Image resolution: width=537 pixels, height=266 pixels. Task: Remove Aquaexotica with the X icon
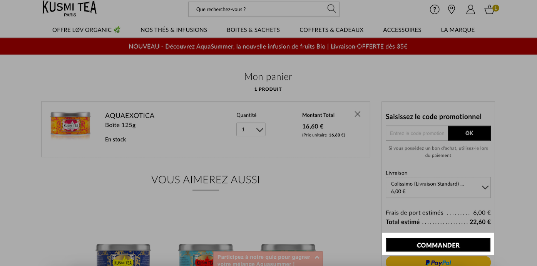[358, 114]
